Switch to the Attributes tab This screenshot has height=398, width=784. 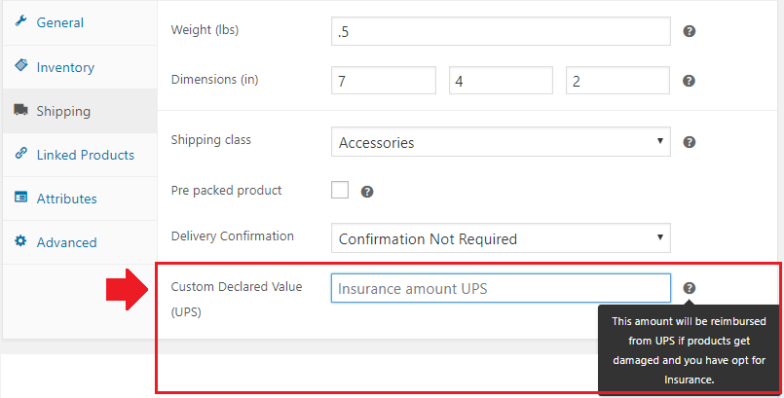[x=80, y=199]
